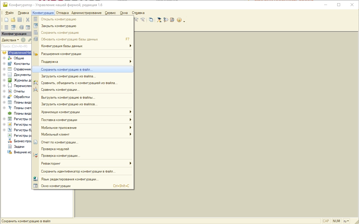This screenshot has width=359, height=224.
Task: Open the Syntax Assistant graduate-cap icon
Action: (x=159, y=20)
